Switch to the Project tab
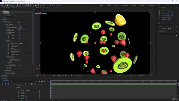The height and width of the screenshot is (101, 179). (20, 8)
